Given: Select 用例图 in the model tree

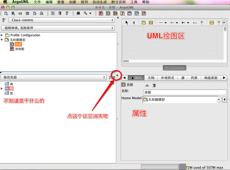Looking at the screenshot, I should [20, 49].
